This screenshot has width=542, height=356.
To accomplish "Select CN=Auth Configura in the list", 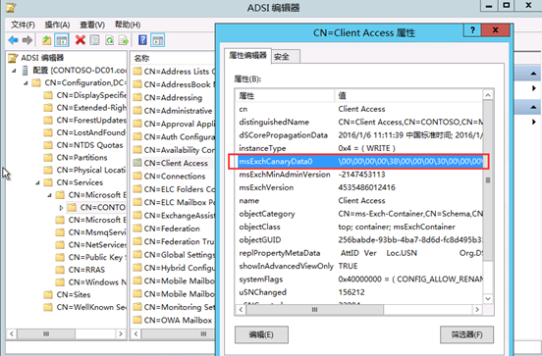I will pos(180,136).
